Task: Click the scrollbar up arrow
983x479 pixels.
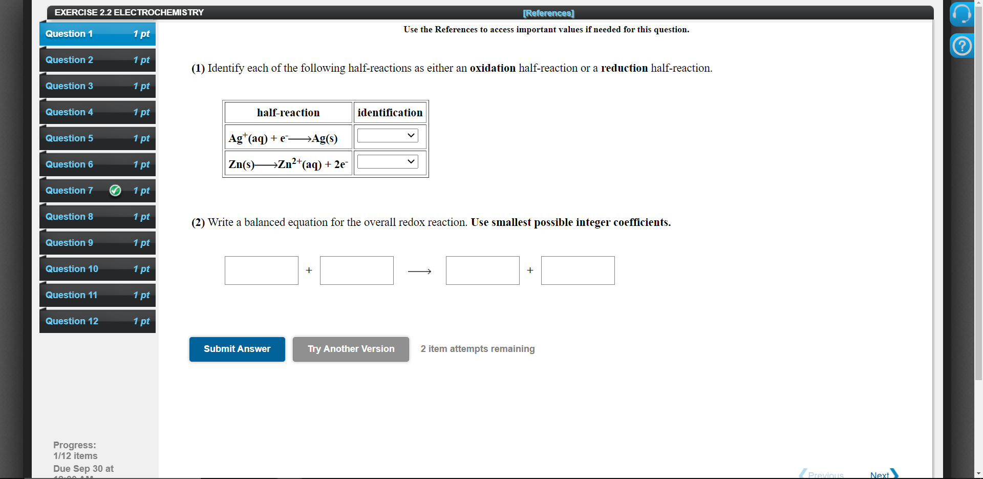Action: pyautogui.click(x=979, y=3)
